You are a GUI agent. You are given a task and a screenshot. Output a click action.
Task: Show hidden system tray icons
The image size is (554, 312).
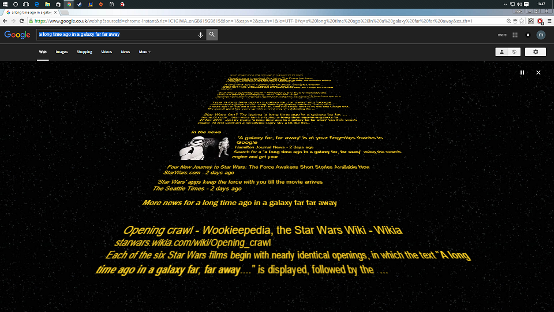506,4
